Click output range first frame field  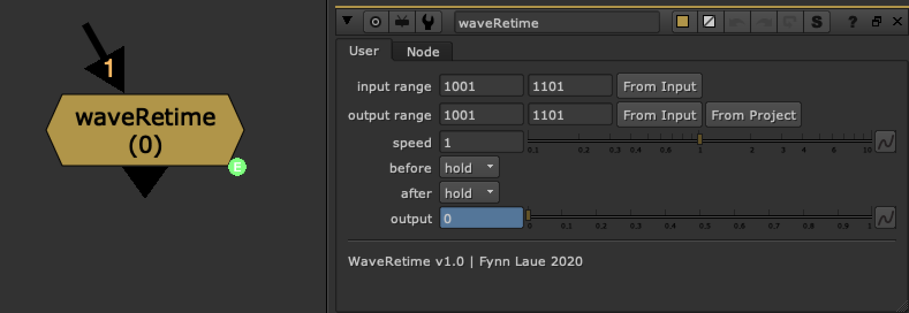[482, 115]
